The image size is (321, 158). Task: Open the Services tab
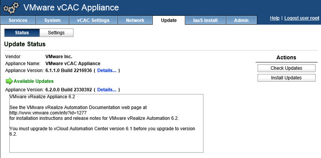(18, 20)
